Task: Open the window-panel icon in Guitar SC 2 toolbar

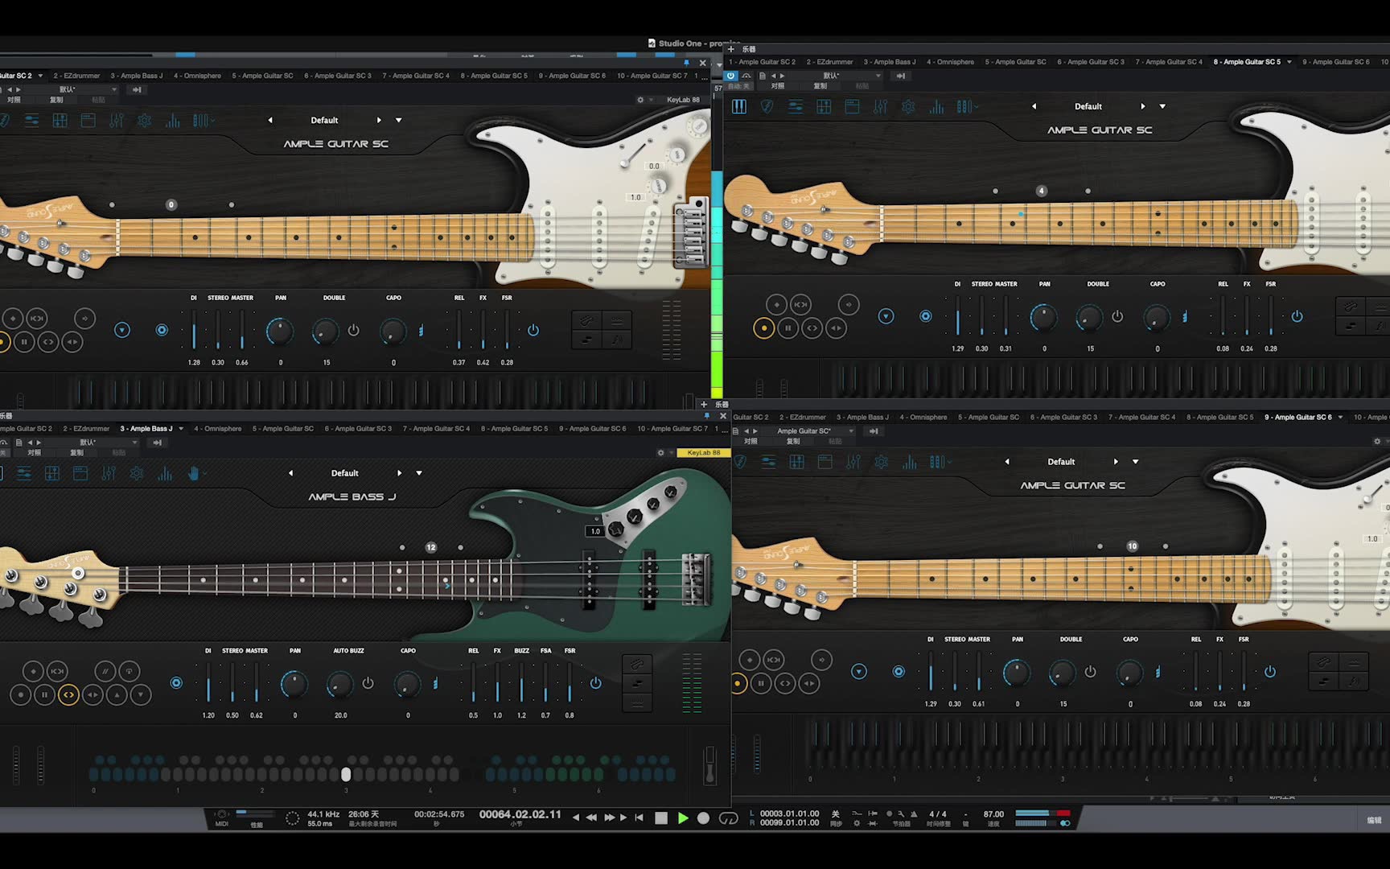Action: 88,121
